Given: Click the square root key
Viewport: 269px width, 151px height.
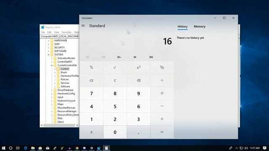Looking at the screenshot, I should [115, 68].
